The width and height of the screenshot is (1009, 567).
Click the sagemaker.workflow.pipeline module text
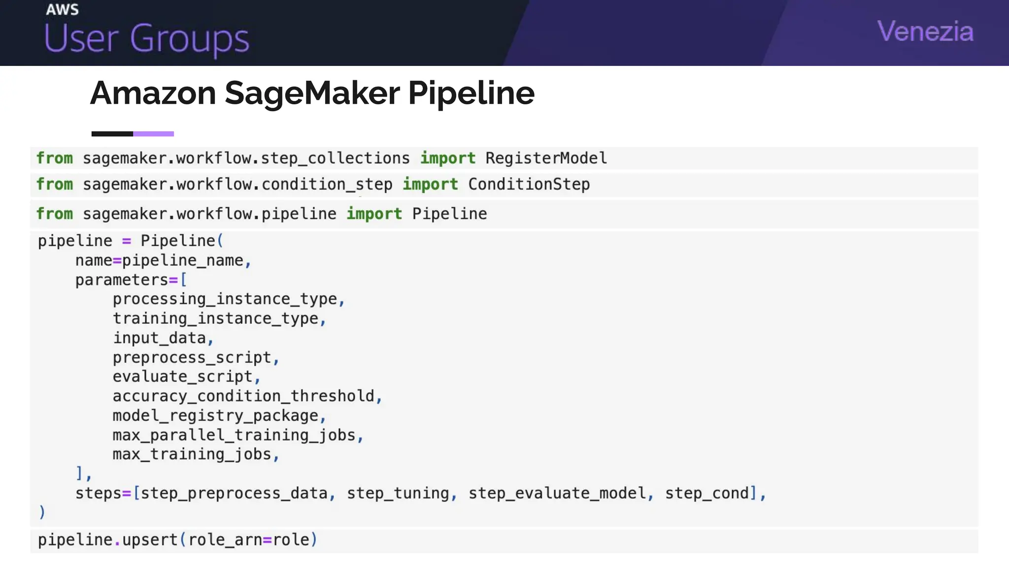click(x=209, y=214)
